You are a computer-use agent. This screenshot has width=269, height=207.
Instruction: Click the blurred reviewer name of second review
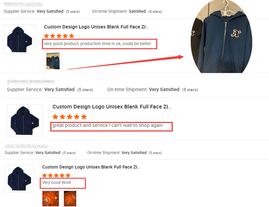pos(31,82)
